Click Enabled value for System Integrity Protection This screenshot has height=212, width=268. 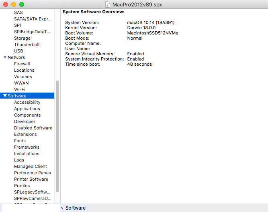[135, 59]
